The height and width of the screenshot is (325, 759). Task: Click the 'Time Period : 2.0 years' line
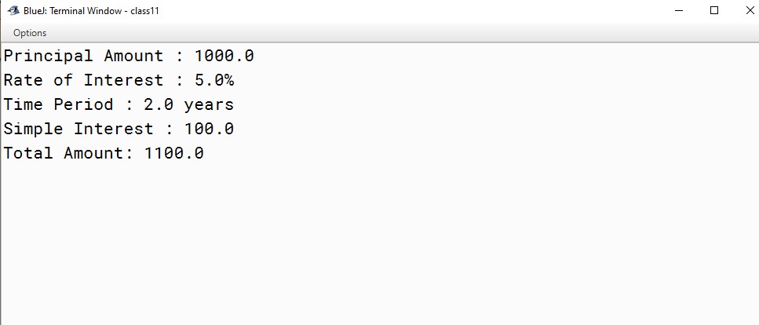119,105
